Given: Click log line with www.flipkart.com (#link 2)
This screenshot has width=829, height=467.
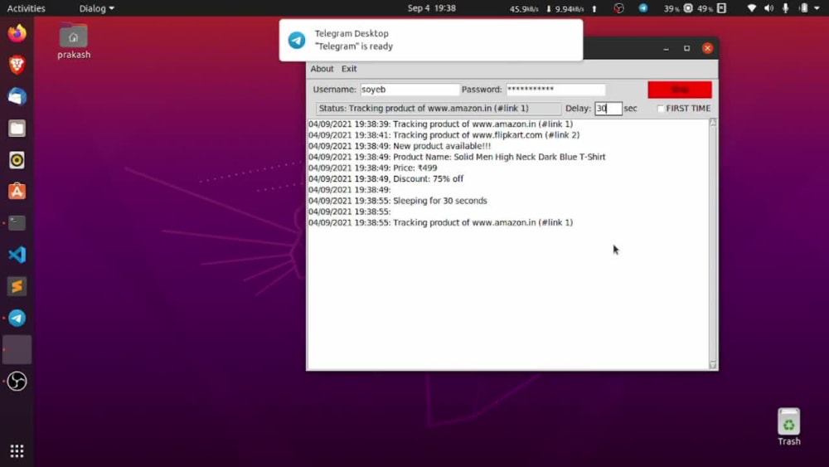Looking at the screenshot, I should [444, 135].
